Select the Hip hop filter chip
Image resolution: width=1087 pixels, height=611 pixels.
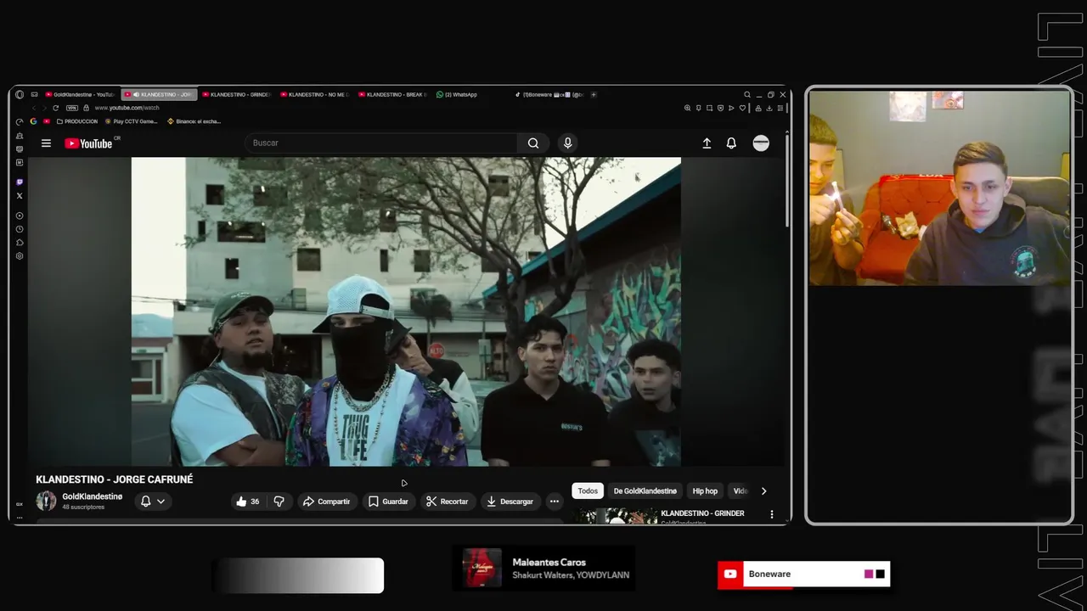pos(705,491)
